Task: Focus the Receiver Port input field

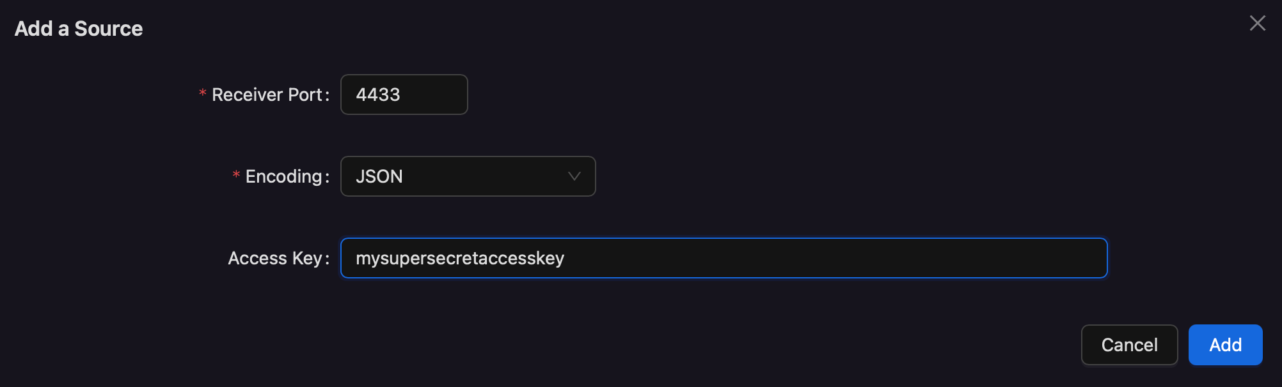Action: tap(404, 95)
